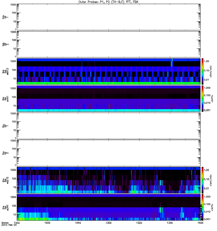Click the 1320 time axis label
The image size is (217, 231).
139,223
